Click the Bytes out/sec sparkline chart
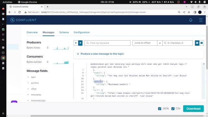The height and width of the screenshot is (117, 208). click(61, 62)
